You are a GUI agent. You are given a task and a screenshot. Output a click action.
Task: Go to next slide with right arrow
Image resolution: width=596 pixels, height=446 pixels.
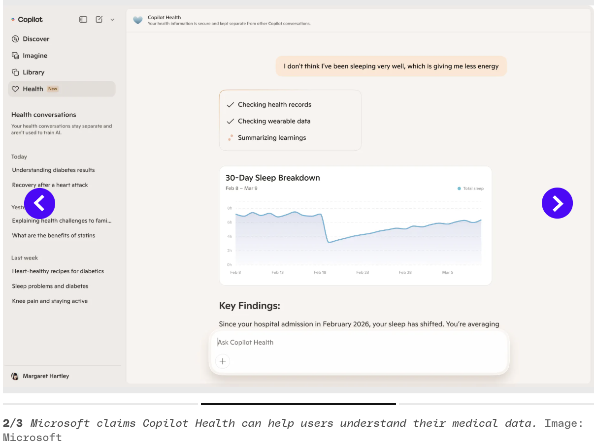point(557,203)
